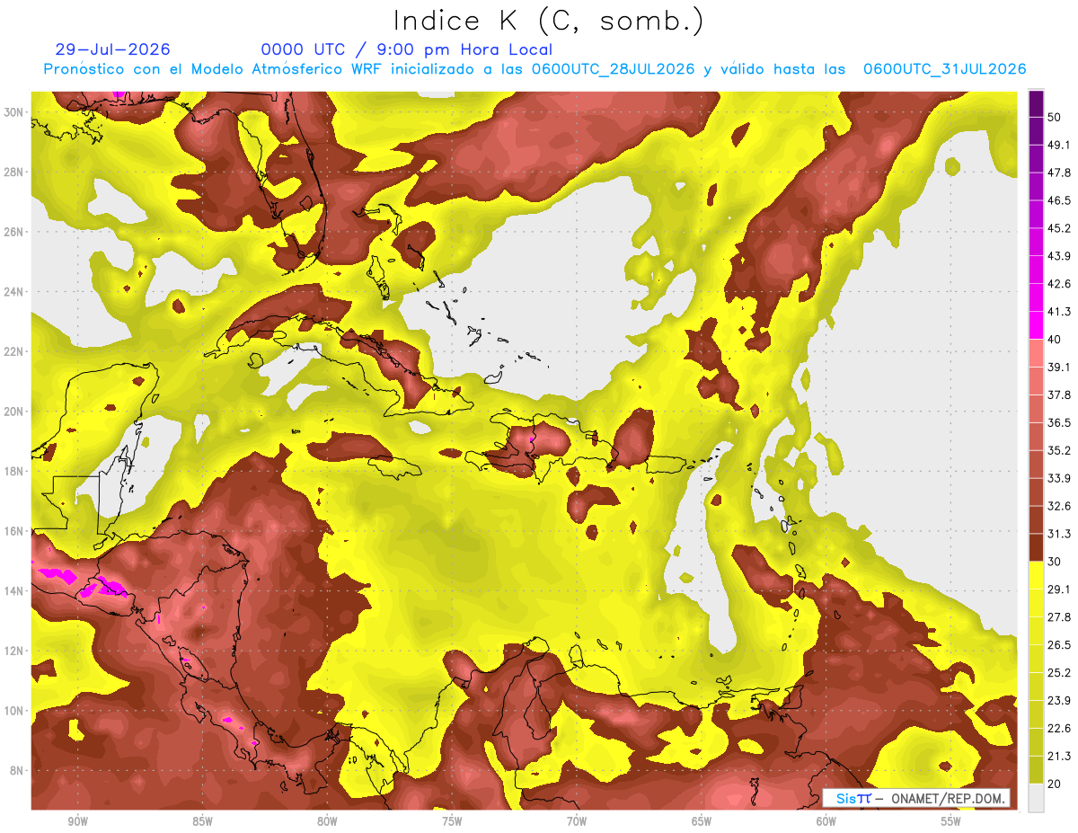Click the latitude label "8N"
The width and height of the screenshot is (1078, 833).
click(16, 770)
